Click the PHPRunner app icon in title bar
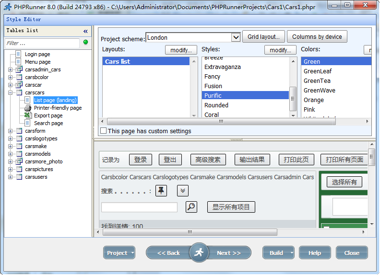380x275 pixels. [x=7, y=7]
